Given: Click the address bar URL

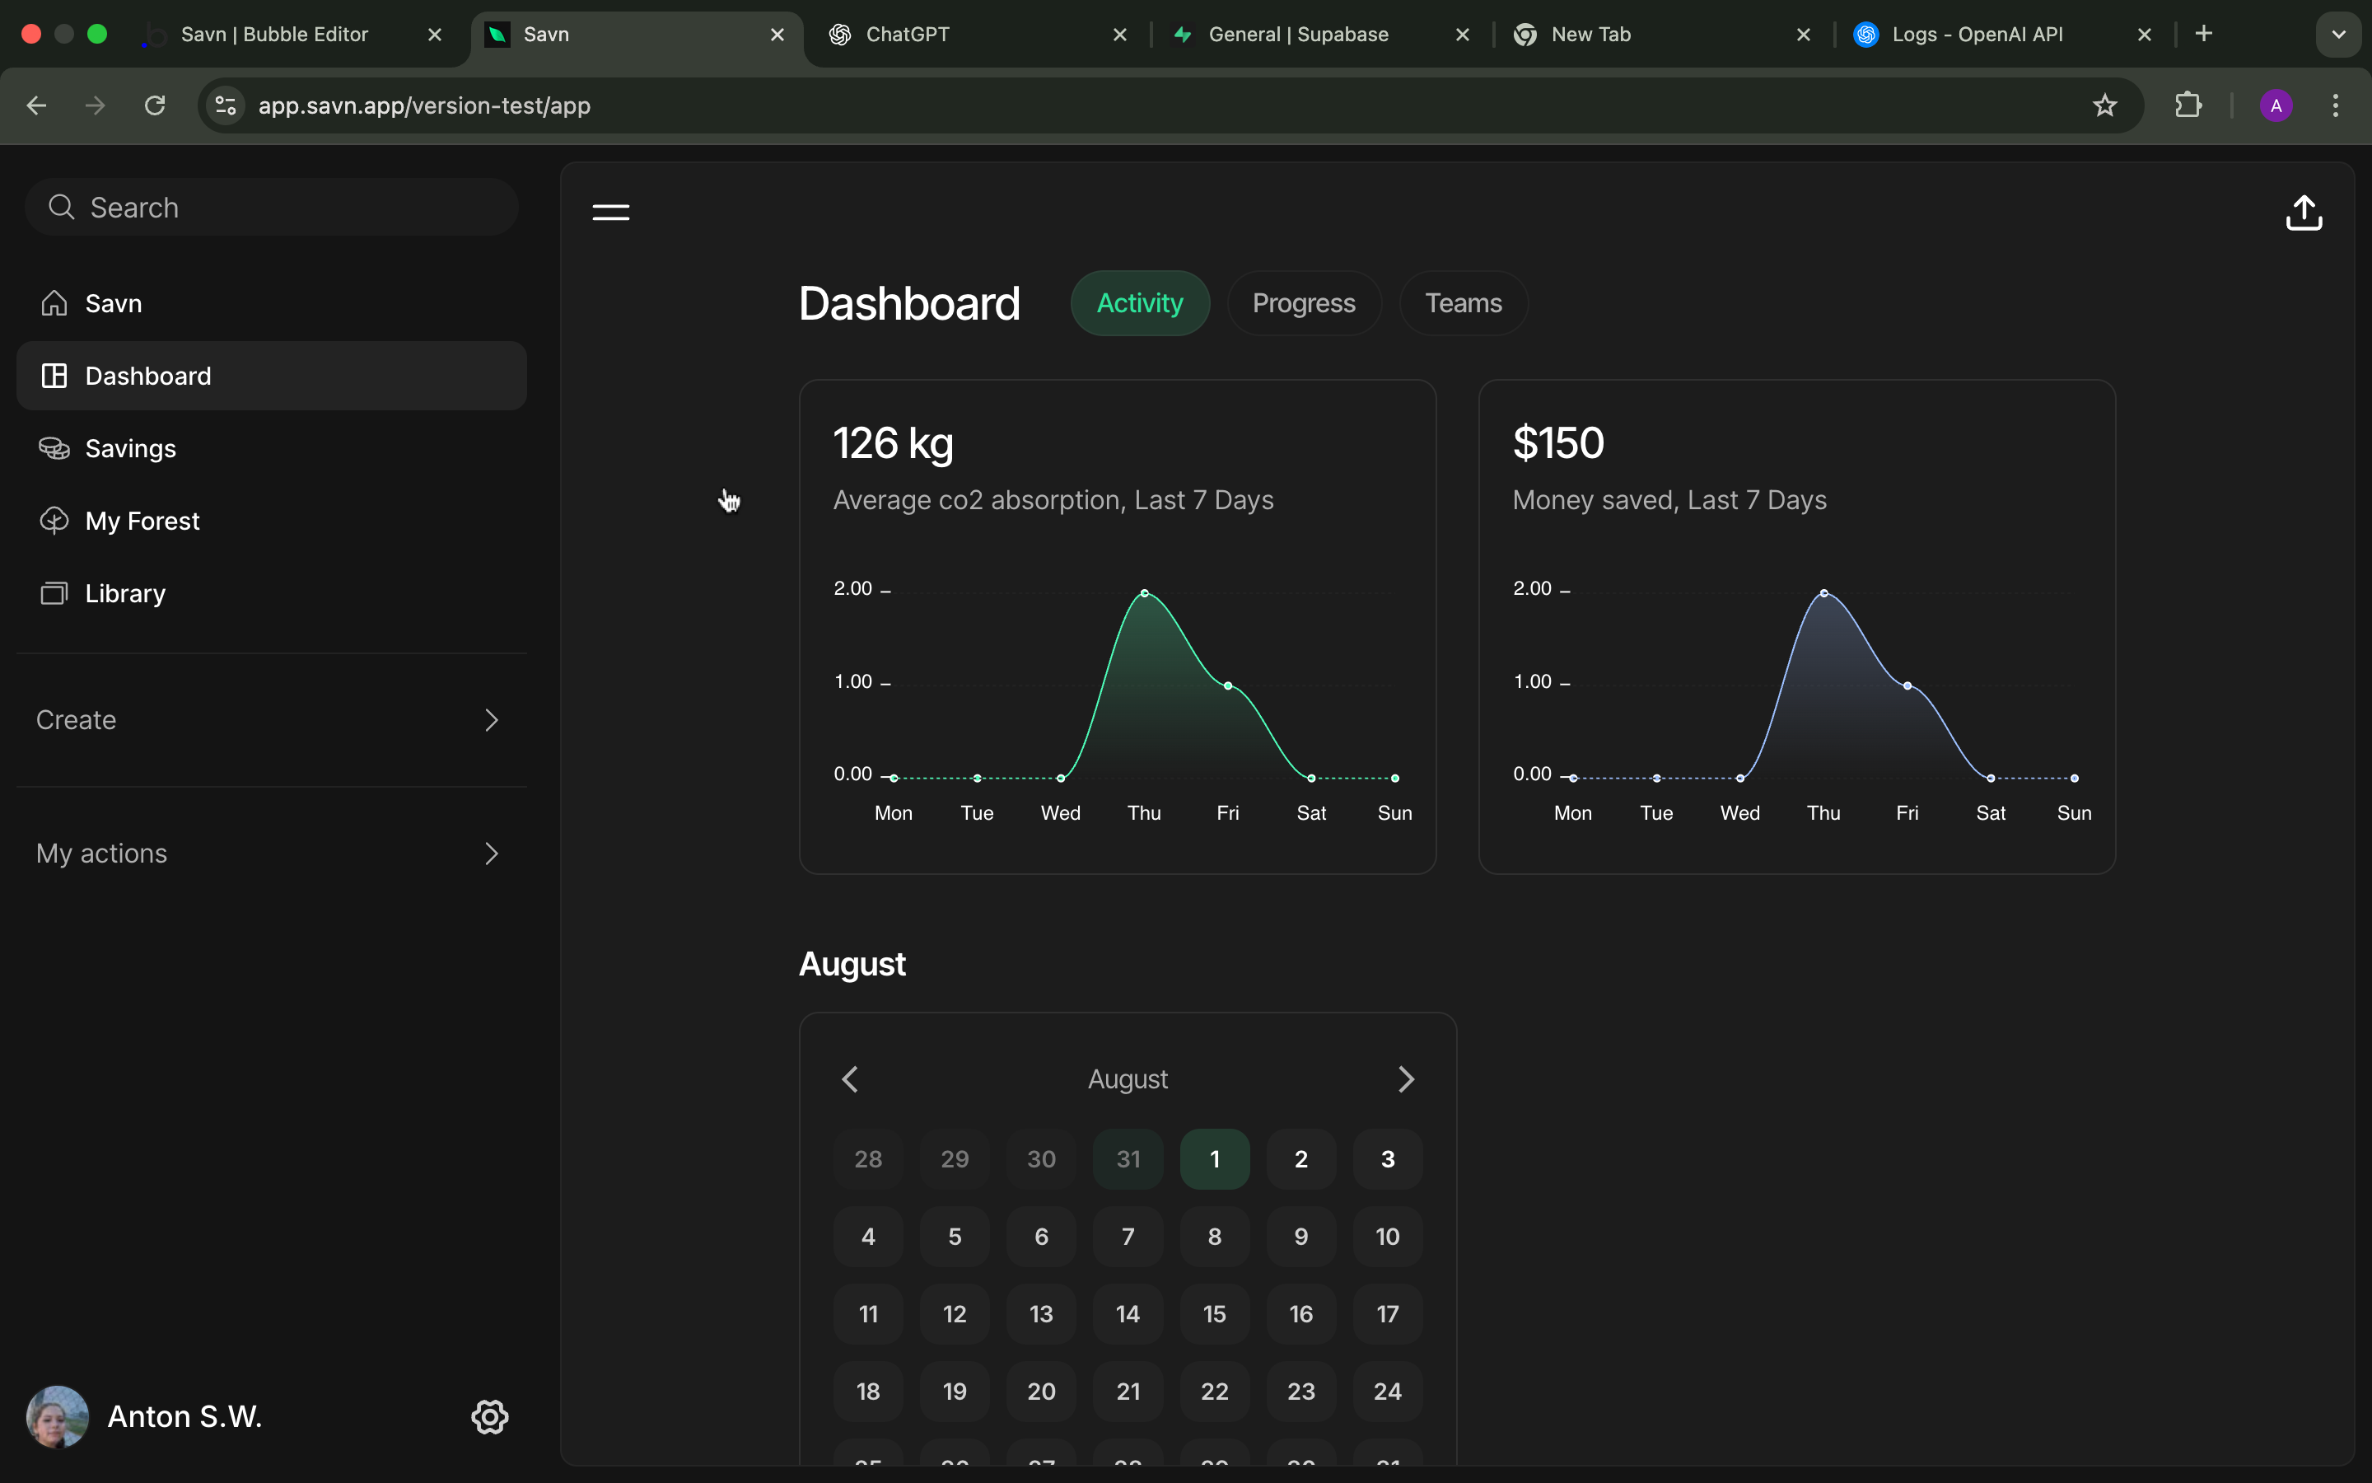Looking at the screenshot, I should pyautogui.click(x=424, y=105).
